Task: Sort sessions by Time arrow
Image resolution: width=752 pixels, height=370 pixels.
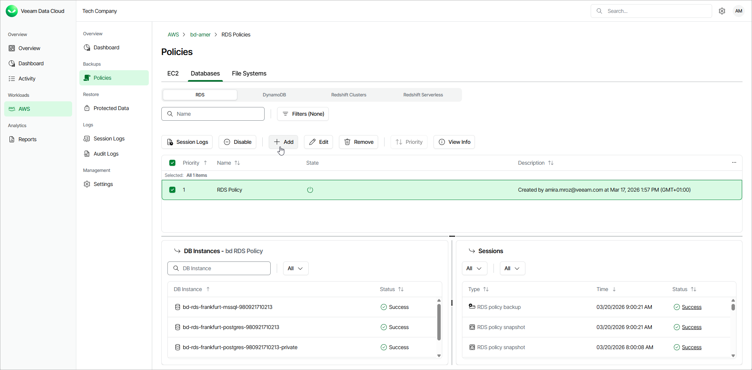Action: [x=614, y=289]
